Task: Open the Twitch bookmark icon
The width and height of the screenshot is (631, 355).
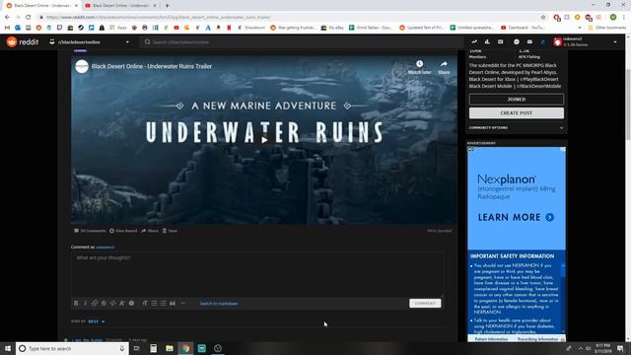Action: (59, 28)
